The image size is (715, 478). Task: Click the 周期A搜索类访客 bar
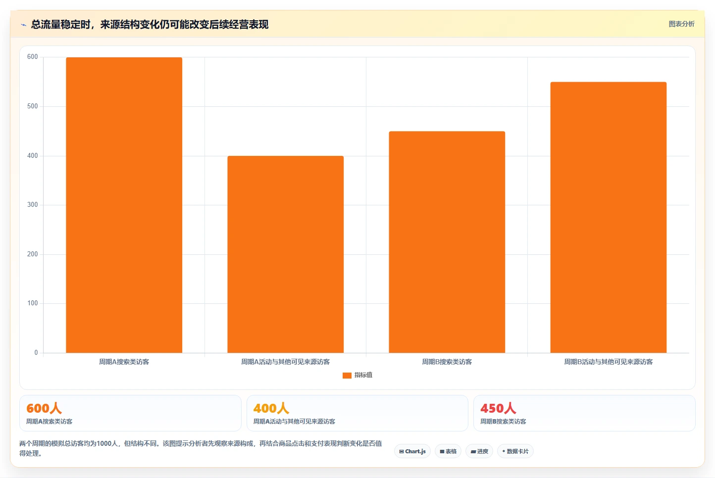[124, 205]
